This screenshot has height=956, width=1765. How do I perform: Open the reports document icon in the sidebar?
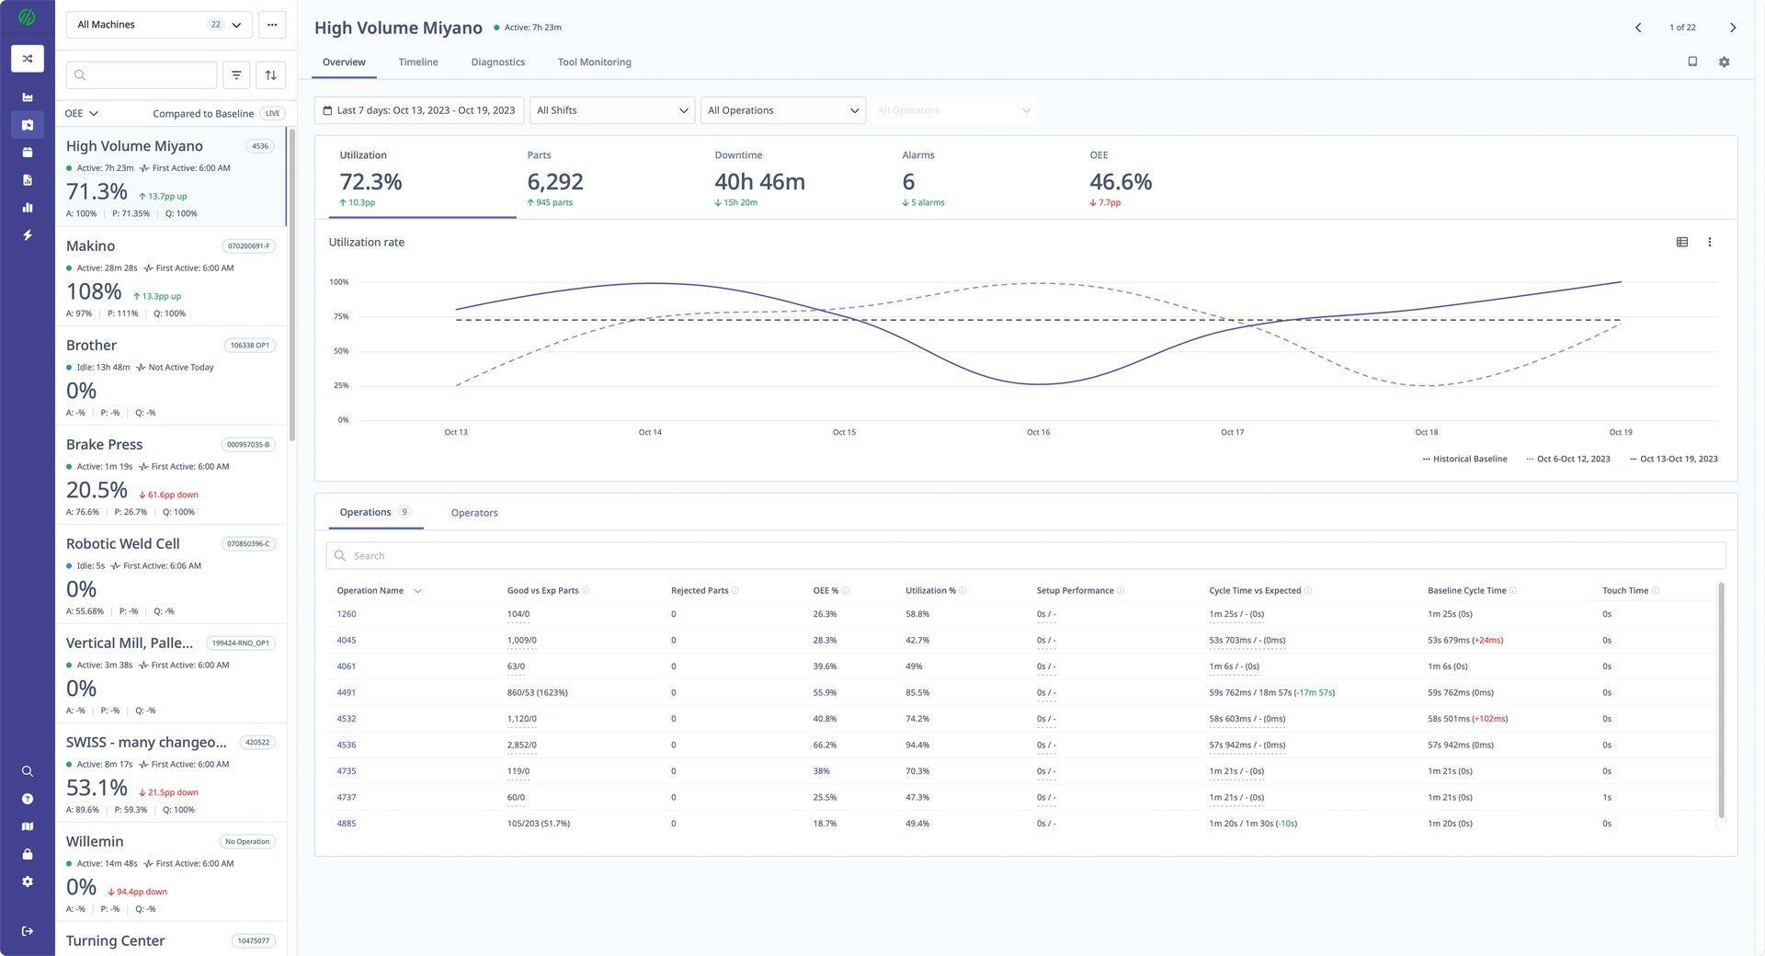28,180
